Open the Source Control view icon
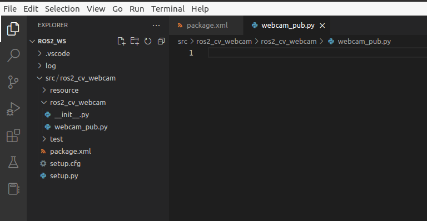The image size is (427, 221). (13, 82)
